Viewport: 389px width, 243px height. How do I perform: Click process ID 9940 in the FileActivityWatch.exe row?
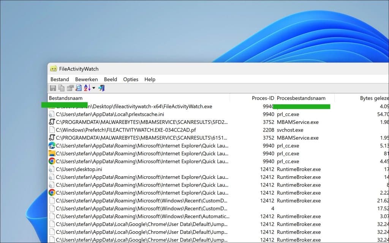coord(268,107)
